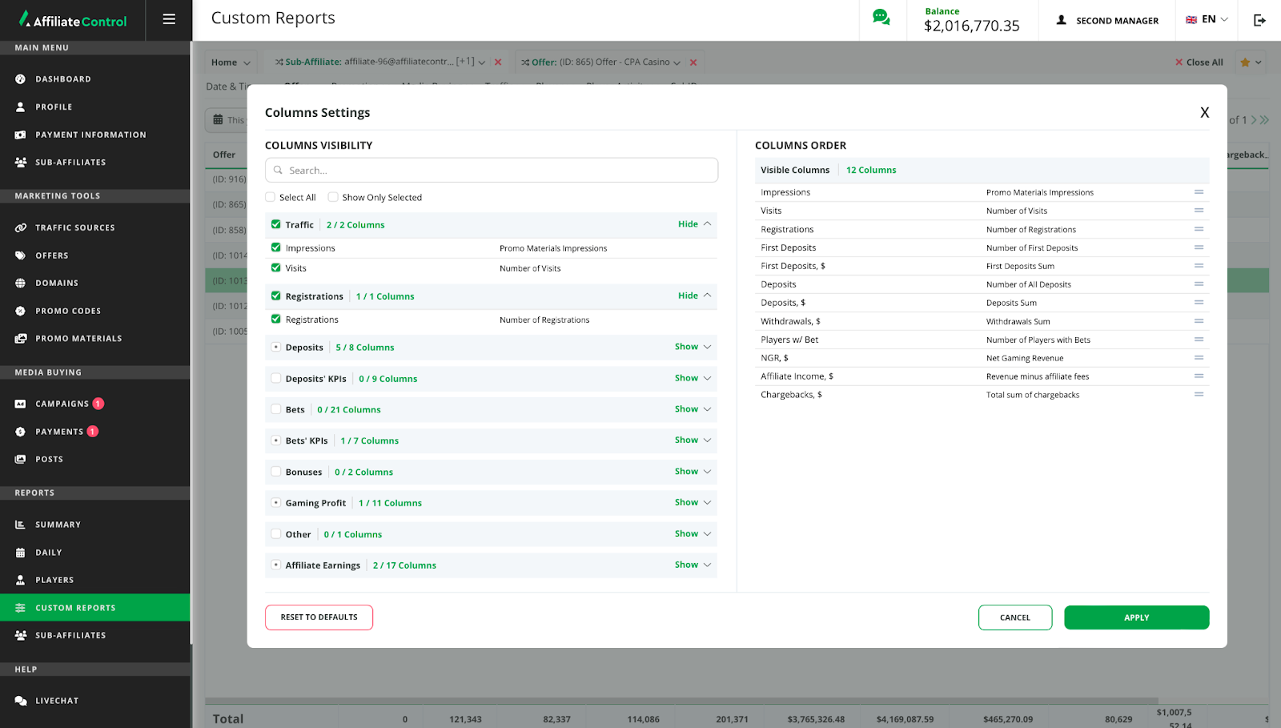Click the Dashboard icon in sidebar
This screenshot has height=728, width=1281.
click(21, 79)
